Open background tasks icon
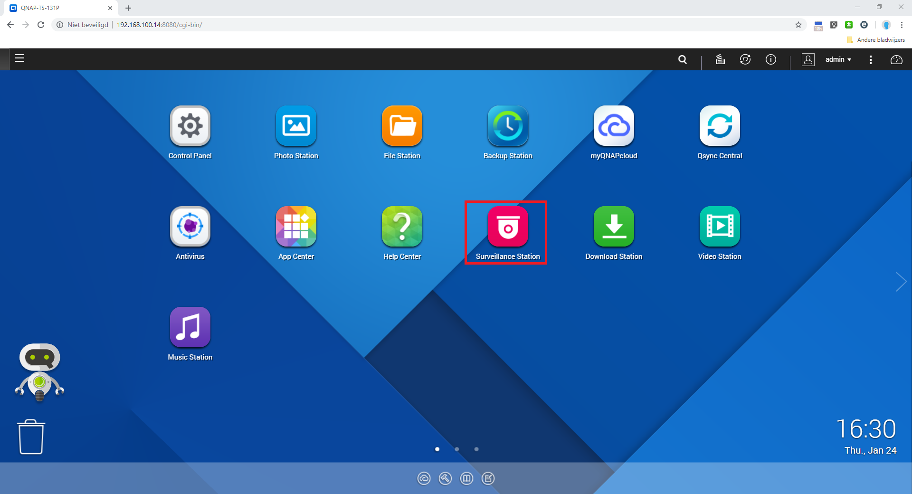Screen dimensions: 912x494 pos(720,59)
